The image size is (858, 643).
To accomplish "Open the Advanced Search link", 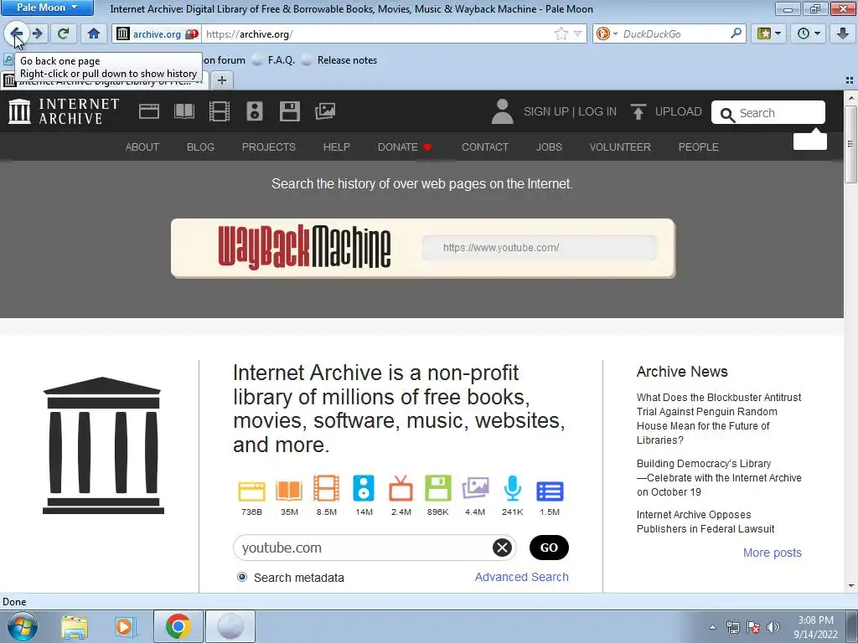I will tap(521, 577).
